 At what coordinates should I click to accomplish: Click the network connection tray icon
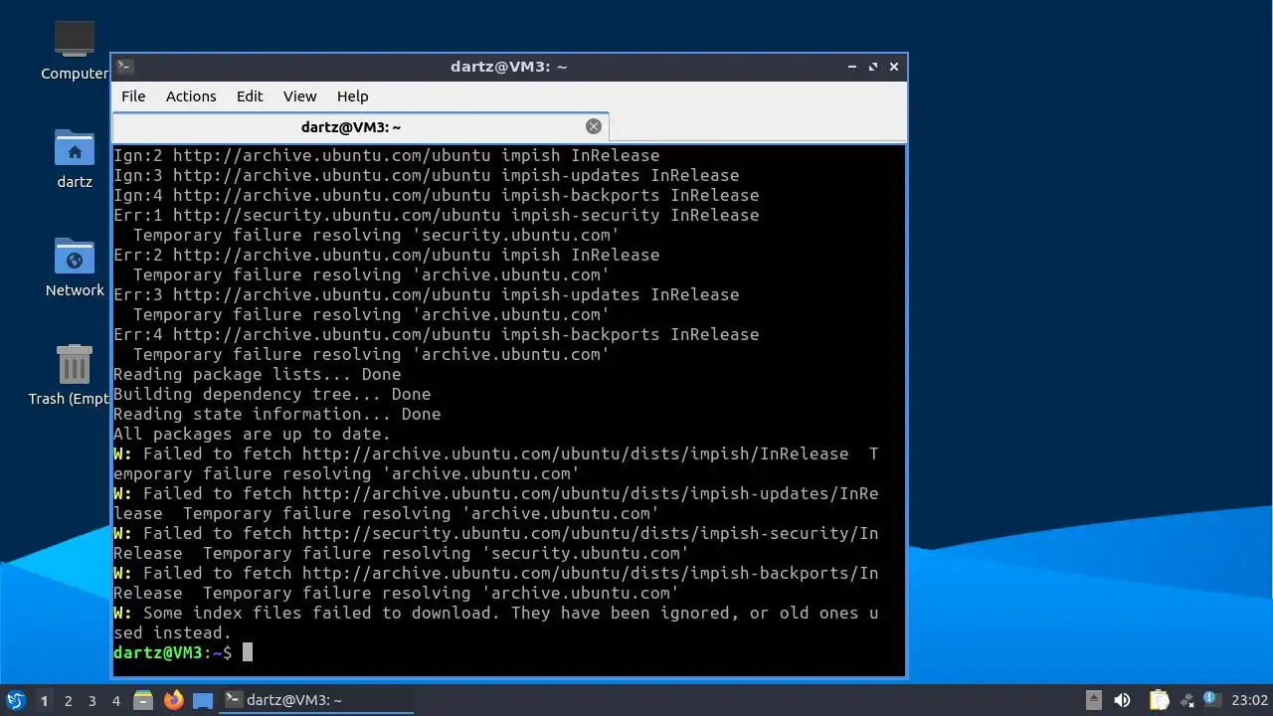1185,700
